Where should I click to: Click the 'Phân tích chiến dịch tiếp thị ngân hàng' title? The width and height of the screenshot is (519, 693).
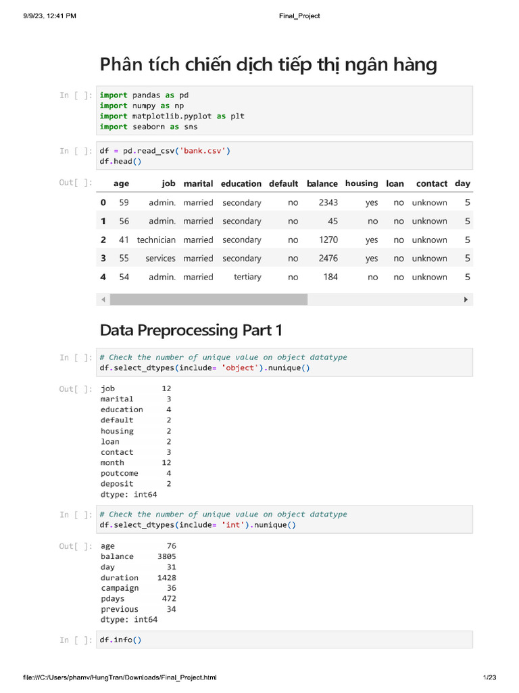(268, 65)
